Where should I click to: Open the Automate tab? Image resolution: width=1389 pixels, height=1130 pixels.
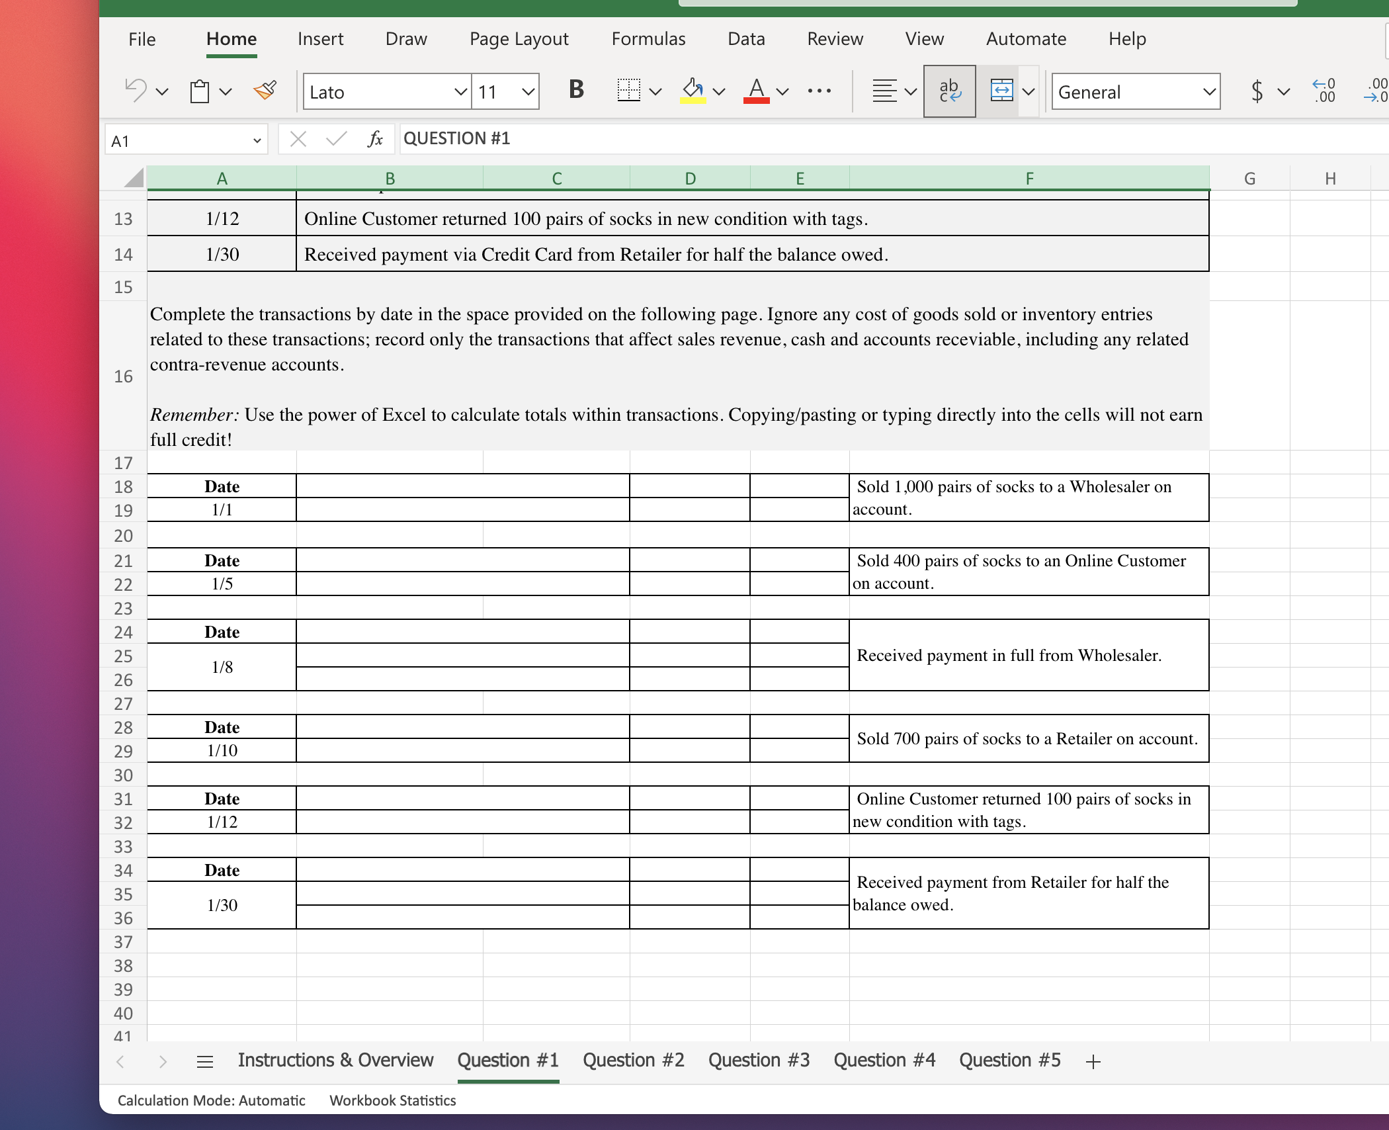1026,39
